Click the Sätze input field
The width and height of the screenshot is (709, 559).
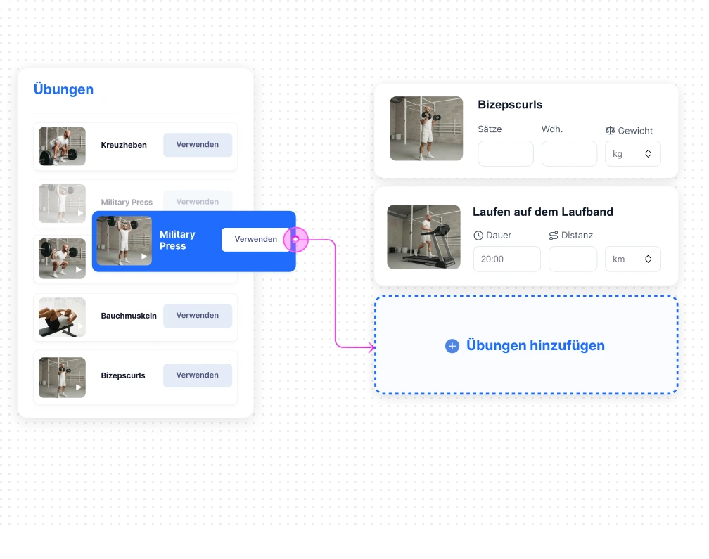[x=506, y=154]
